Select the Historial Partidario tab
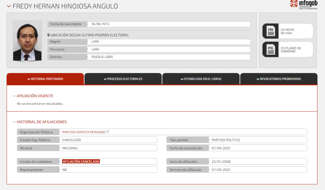 click(45, 79)
